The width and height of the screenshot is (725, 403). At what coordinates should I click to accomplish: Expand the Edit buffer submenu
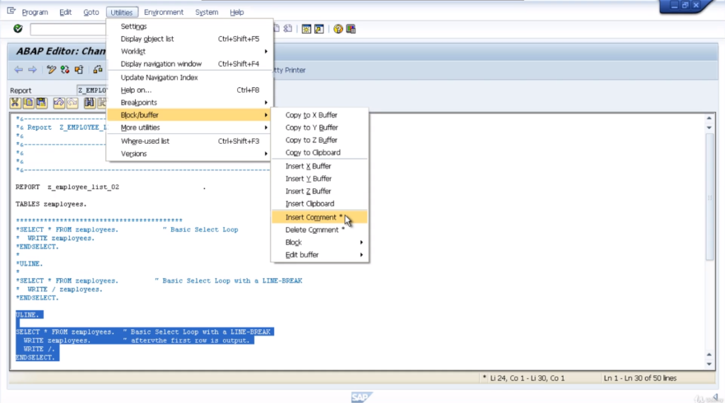(x=320, y=254)
